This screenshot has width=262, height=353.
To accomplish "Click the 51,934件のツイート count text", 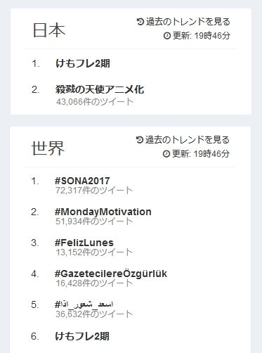I will (x=94, y=222).
